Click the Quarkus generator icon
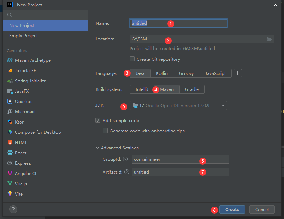 coord(10,101)
